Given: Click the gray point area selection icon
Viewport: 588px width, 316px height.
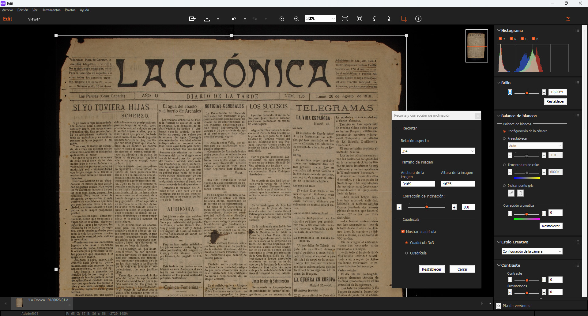Looking at the screenshot, I should pyautogui.click(x=520, y=193).
